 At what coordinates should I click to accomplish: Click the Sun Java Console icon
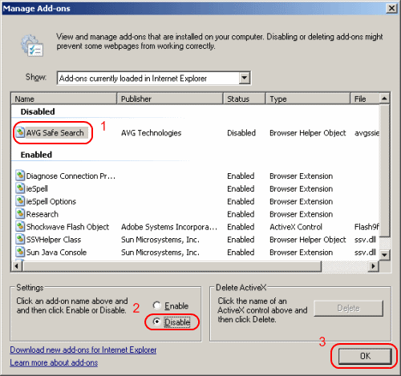[x=20, y=252]
